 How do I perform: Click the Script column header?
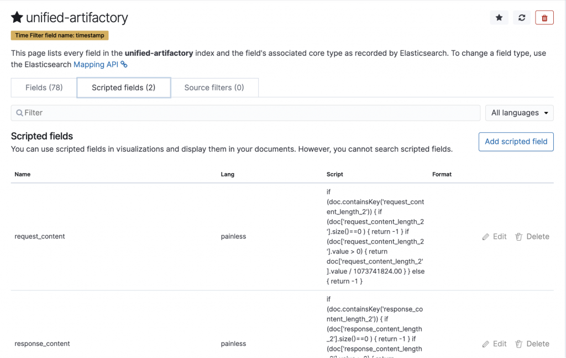click(334, 174)
